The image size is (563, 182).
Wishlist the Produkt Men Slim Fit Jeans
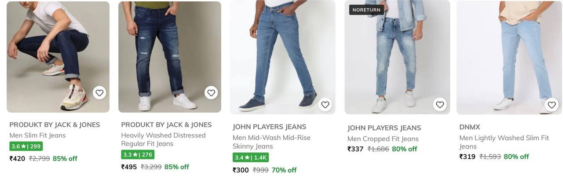pyautogui.click(x=99, y=93)
